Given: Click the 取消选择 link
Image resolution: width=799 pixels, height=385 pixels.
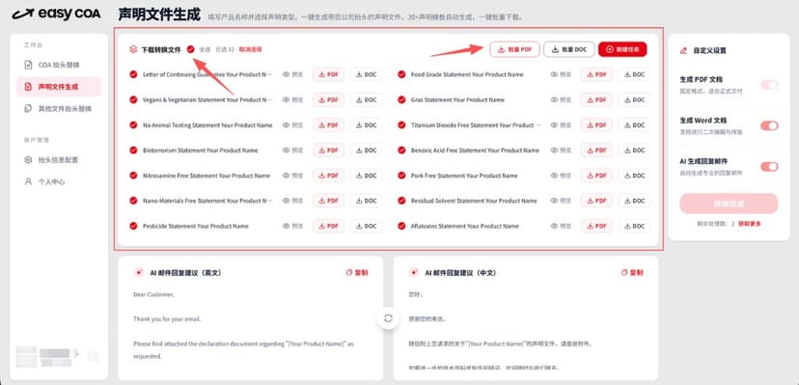Looking at the screenshot, I should (x=250, y=49).
